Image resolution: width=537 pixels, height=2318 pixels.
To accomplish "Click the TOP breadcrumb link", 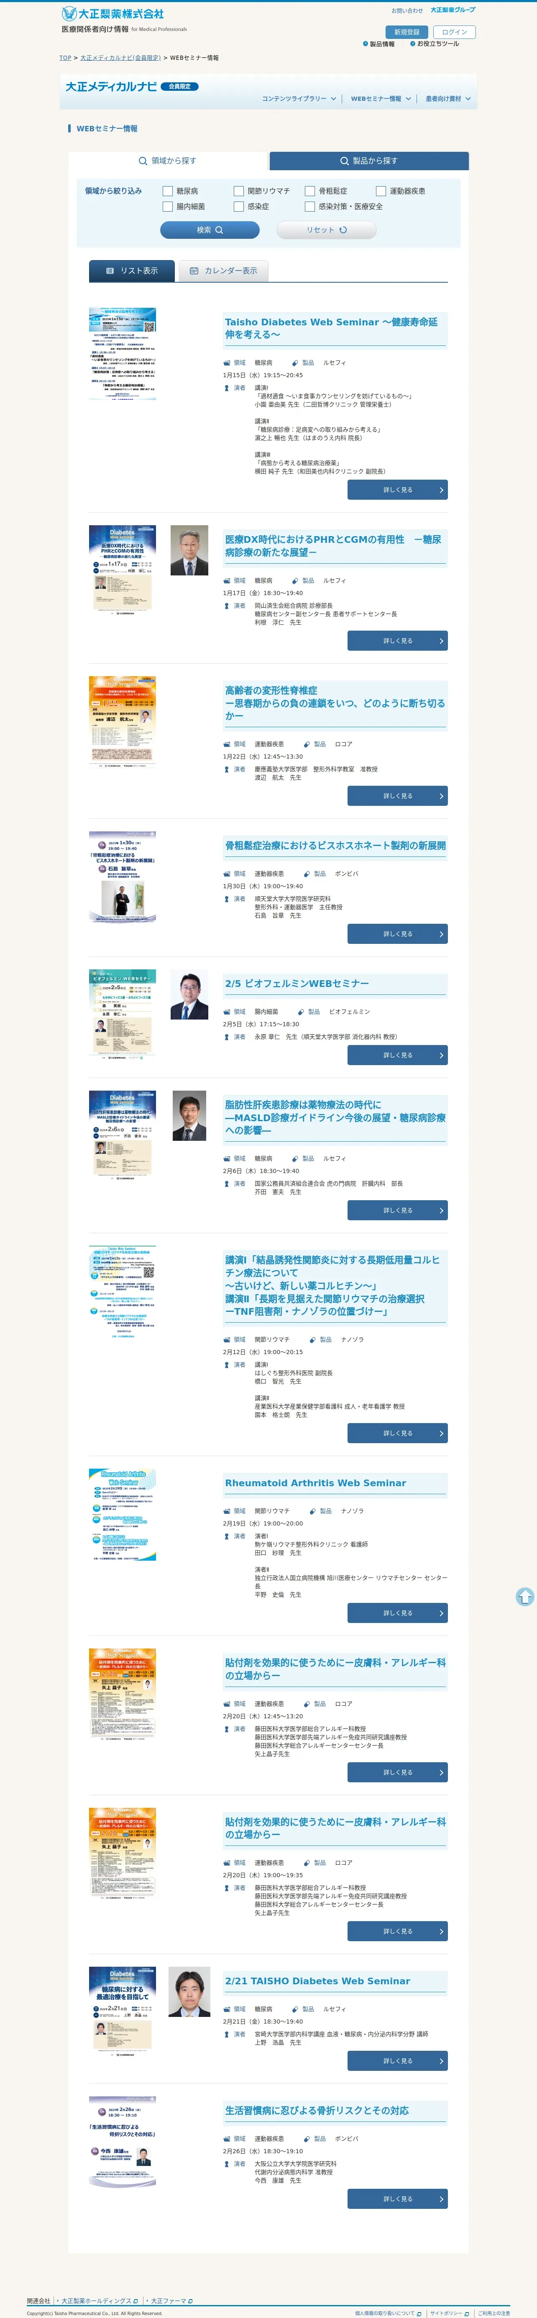I will click(x=65, y=58).
